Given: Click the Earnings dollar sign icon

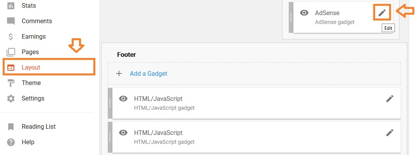Looking at the screenshot, I should tap(11, 37).
